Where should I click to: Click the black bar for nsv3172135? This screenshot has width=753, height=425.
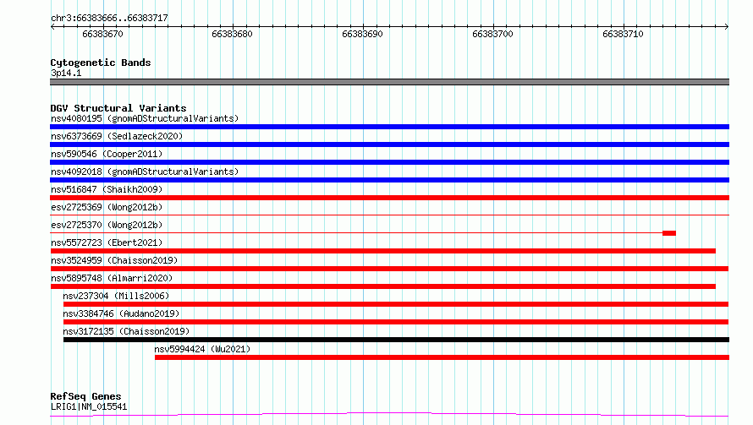point(396,340)
